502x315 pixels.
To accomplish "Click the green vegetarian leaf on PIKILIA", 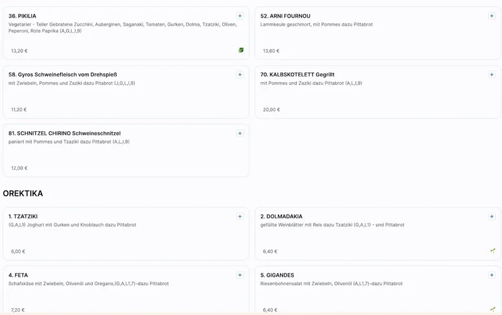I will pos(241,50).
